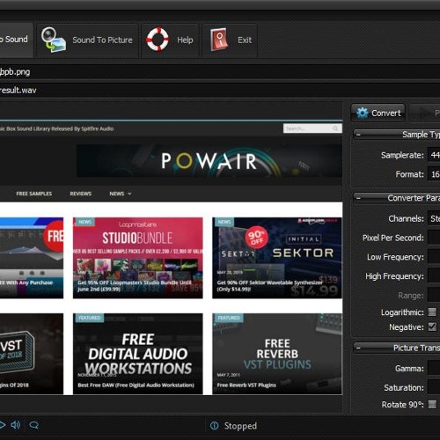Image resolution: width=440 pixels, height=440 pixels.
Task: Open the Help button label
Action: [x=185, y=40]
